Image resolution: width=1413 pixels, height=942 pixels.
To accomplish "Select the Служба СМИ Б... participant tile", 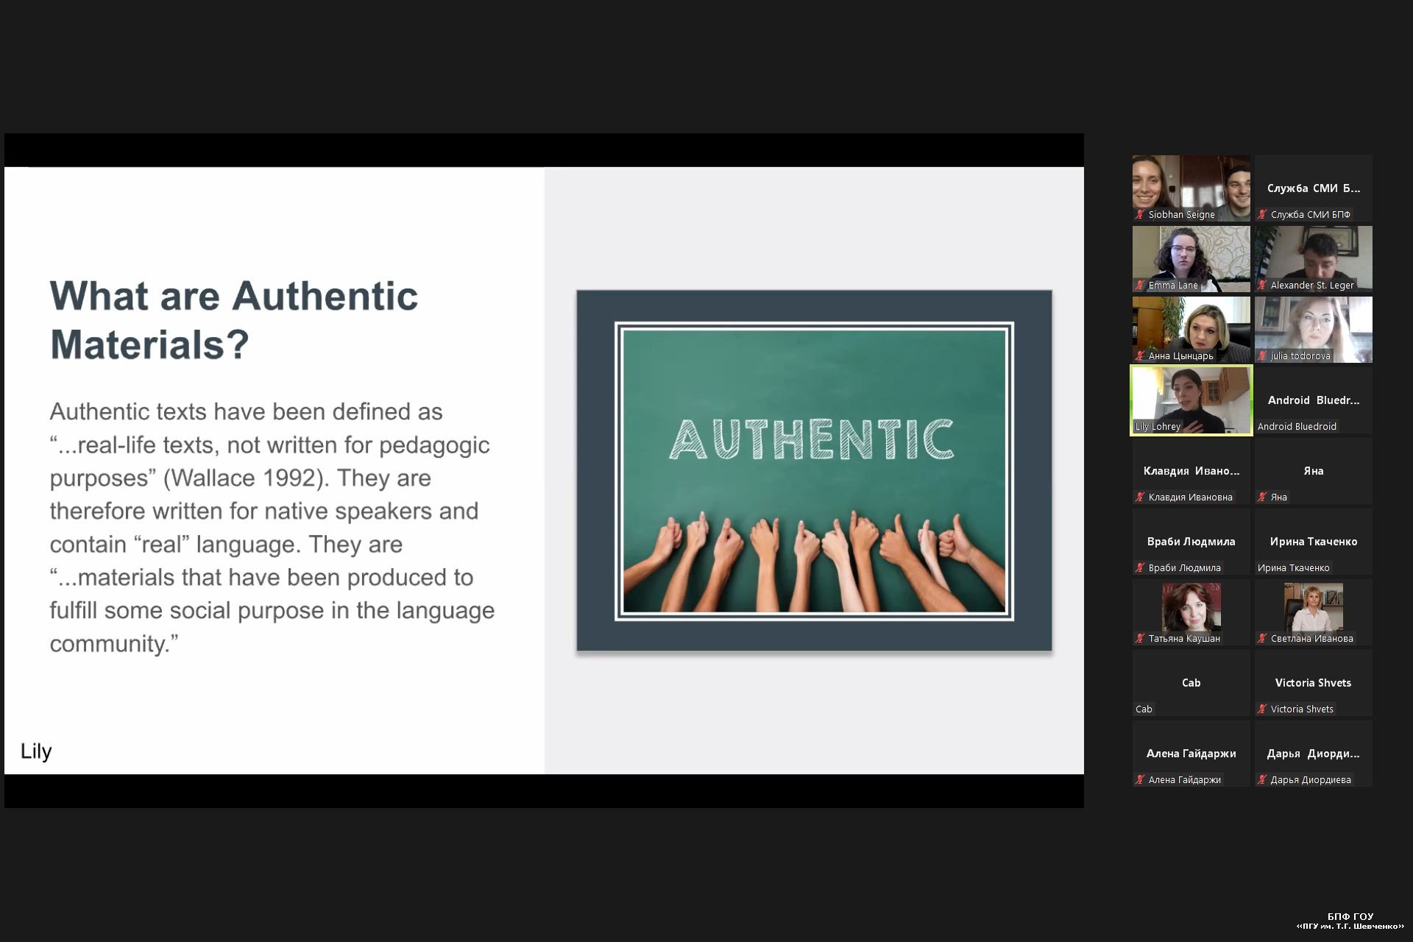I will [x=1314, y=188].
